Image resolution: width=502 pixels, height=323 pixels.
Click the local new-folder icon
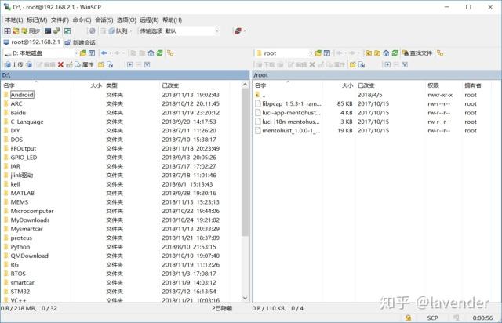coord(101,64)
